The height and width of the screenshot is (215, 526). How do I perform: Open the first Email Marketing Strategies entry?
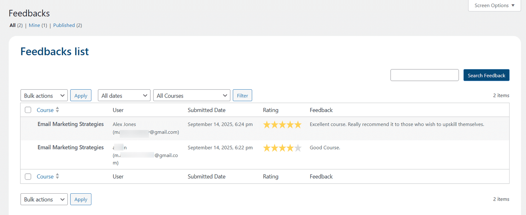[71, 124]
